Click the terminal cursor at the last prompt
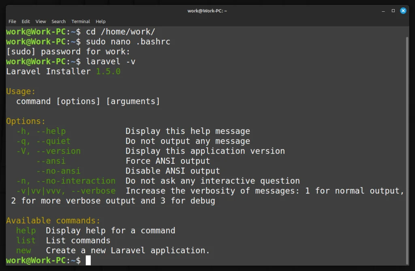The image size is (415, 271). pos(88,260)
